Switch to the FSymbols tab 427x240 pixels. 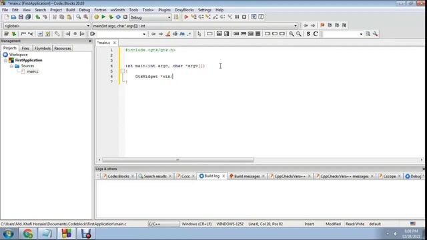click(x=43, y=49)
